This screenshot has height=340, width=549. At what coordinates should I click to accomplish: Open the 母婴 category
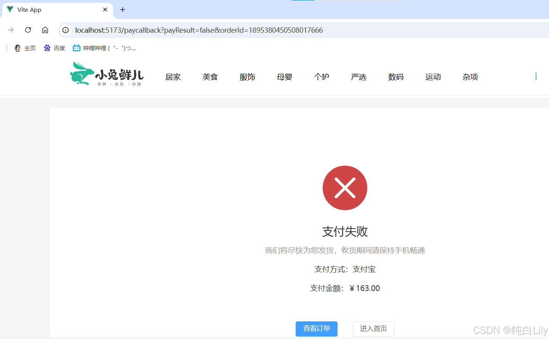[x=284, y=77]
